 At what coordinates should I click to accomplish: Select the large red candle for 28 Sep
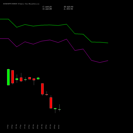pos(51,103)
